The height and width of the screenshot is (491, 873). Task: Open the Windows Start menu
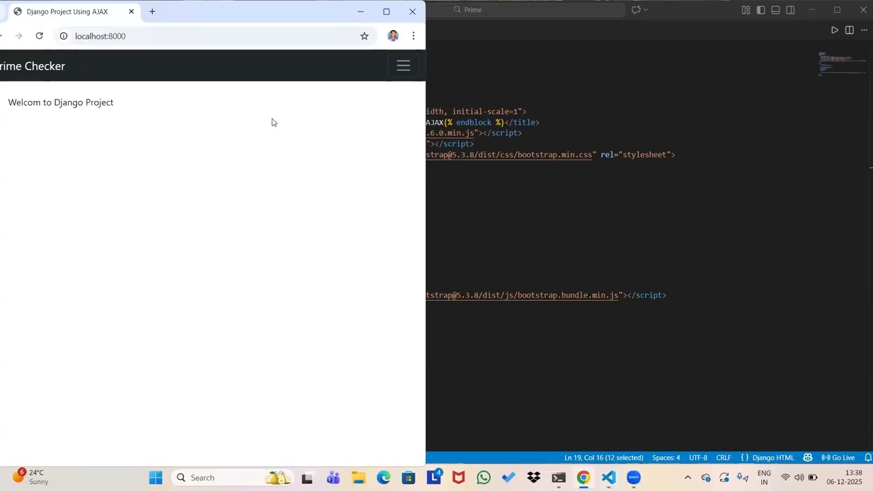(156, 477)
